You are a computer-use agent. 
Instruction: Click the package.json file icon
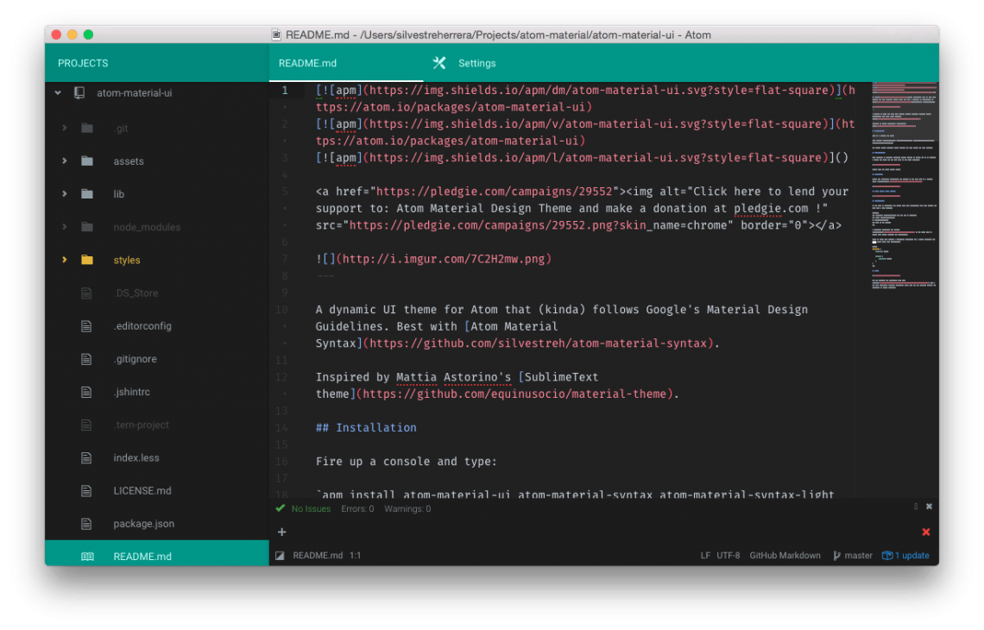point(86,523)
